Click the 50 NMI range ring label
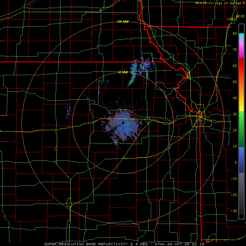This screenshot has width=246, height=246. pyautogui.click(x=123, y=72)
